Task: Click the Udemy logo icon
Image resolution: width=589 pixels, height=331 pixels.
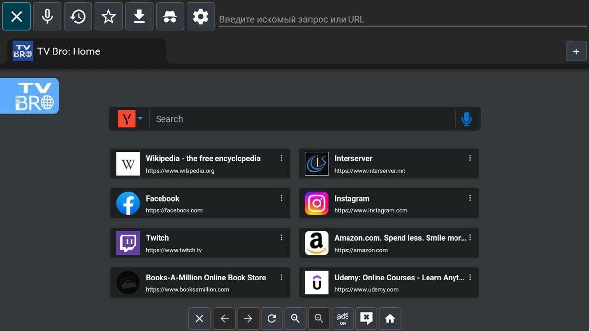Action: pos(317,282)
